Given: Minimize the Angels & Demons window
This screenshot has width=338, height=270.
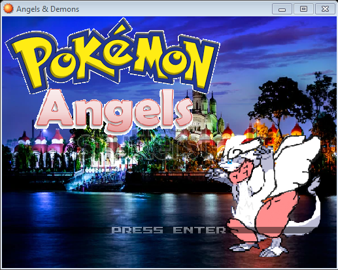Looking at the screenshot, I should point(282,9).
